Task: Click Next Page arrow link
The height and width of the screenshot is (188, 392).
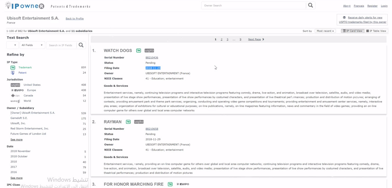Action: 256,40
